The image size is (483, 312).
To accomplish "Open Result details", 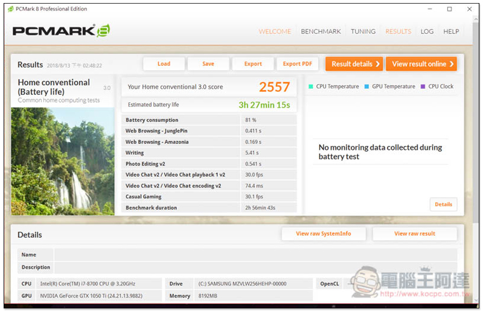I will pyautogui.click(x=354, y=64).
